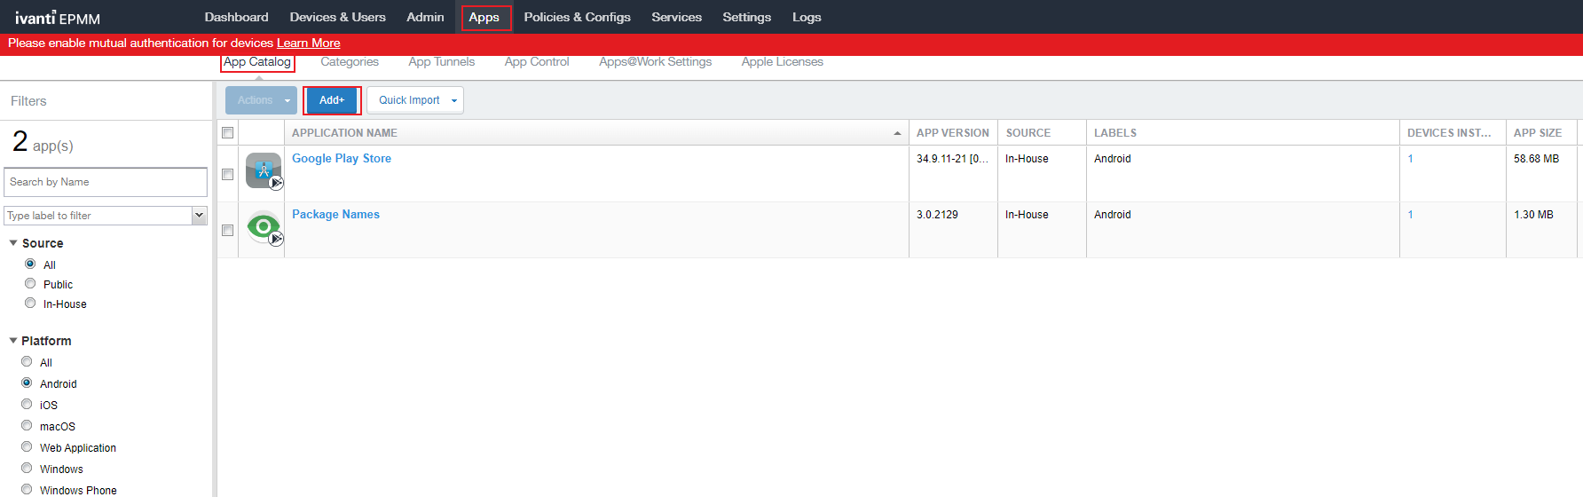Click the Add+ button
Viewport: 1583px width, 497px height.
point(332,100)
